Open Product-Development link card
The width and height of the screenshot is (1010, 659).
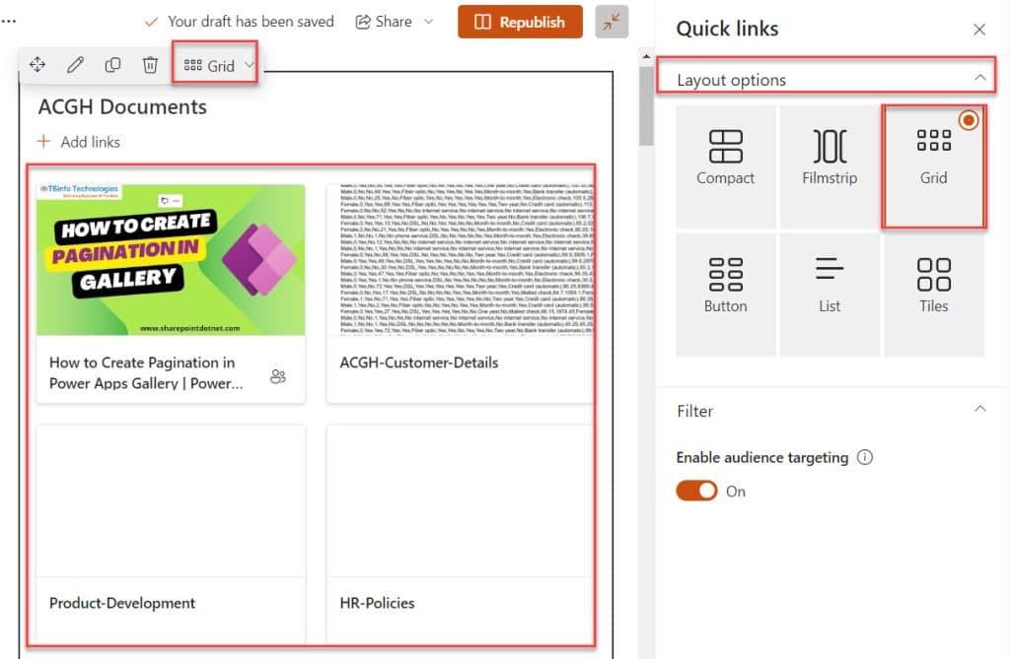pos(171,534)
